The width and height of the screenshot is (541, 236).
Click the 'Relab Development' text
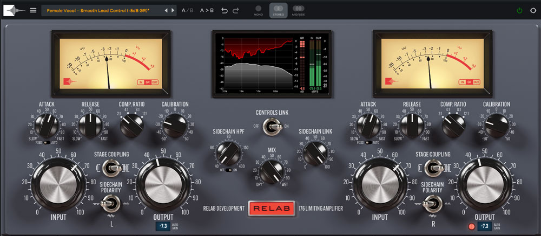point(223,209)
